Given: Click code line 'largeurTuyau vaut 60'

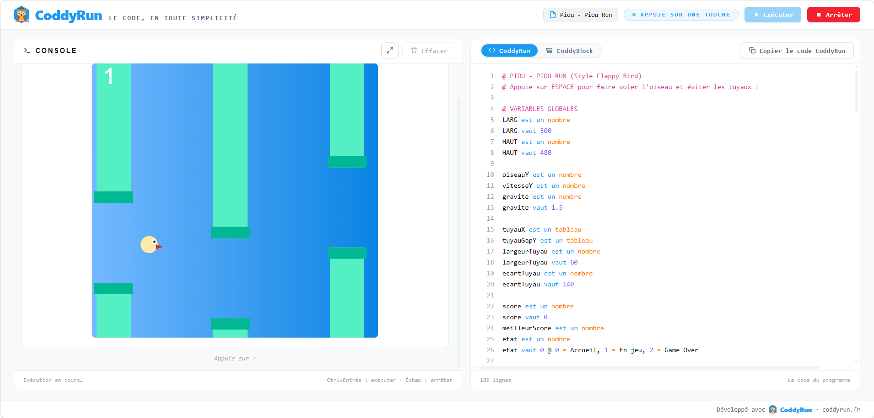Looking at the screenshot, I should (x=540, y=263).
